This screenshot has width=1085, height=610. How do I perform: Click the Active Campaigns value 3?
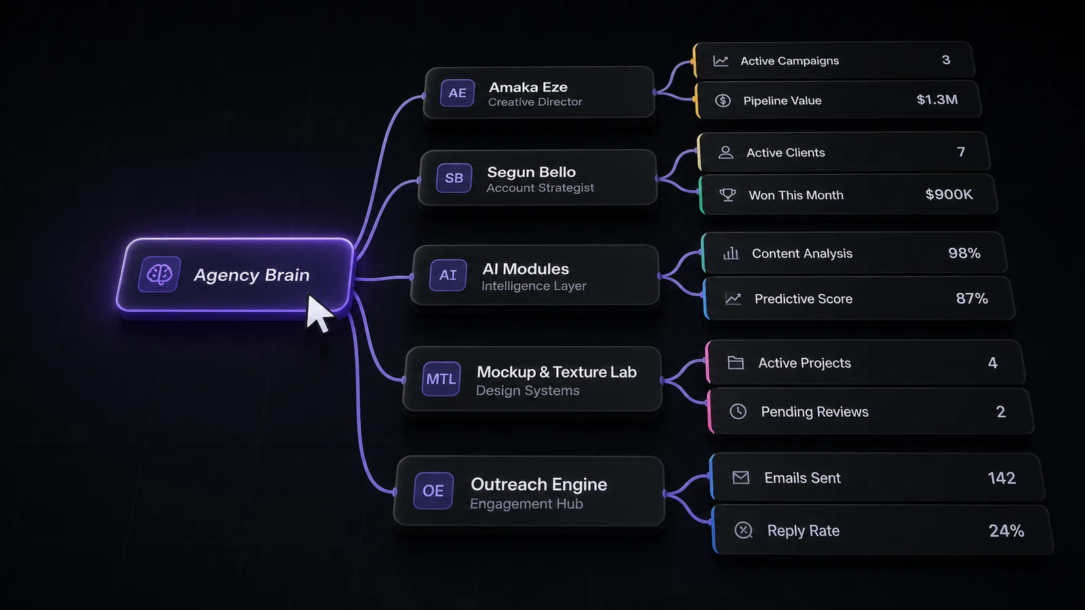tap(946, 60)
